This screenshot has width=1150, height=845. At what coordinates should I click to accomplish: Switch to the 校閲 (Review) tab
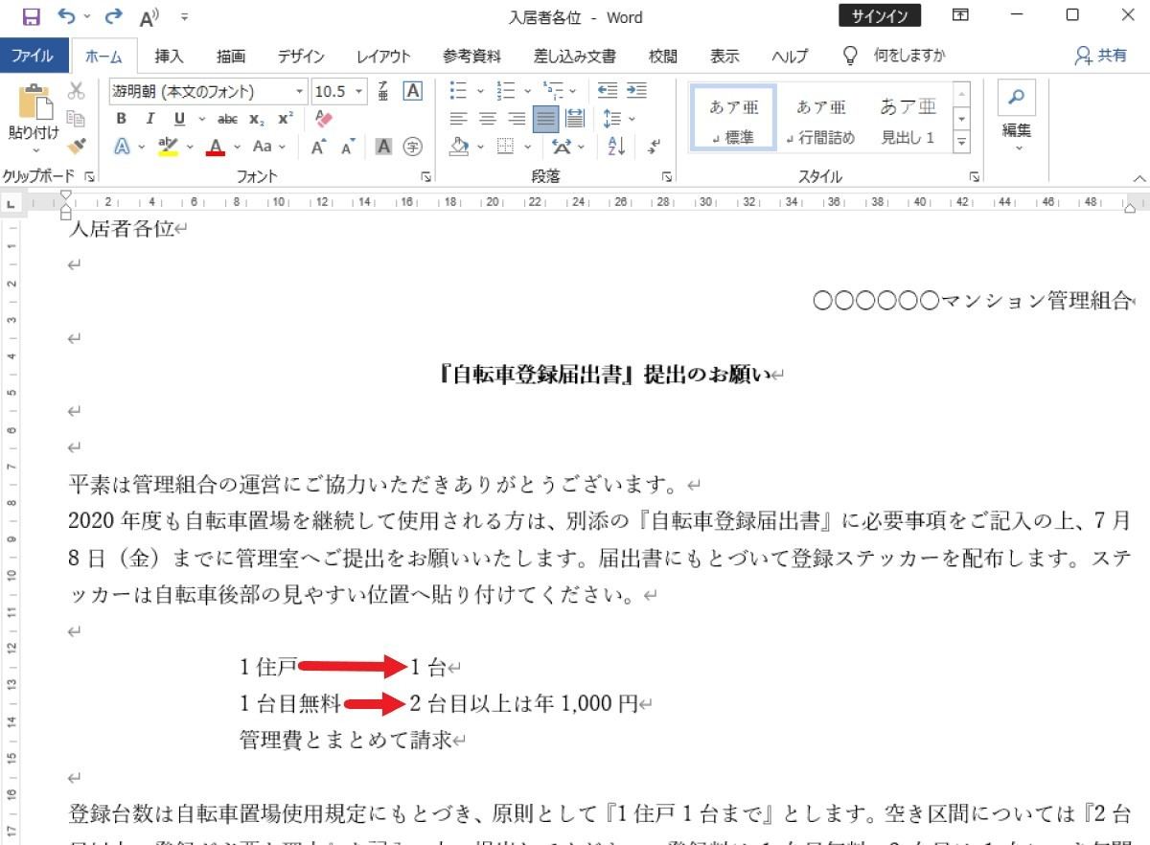(x=663, y=57)
